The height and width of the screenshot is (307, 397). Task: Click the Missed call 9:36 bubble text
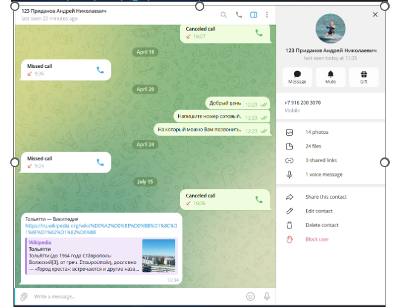coord(39,66)
